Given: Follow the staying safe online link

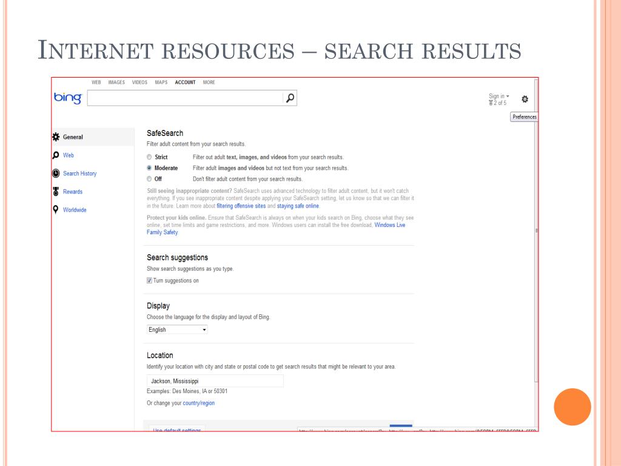Looking at the screenshot, I should (x=298, y=206).
